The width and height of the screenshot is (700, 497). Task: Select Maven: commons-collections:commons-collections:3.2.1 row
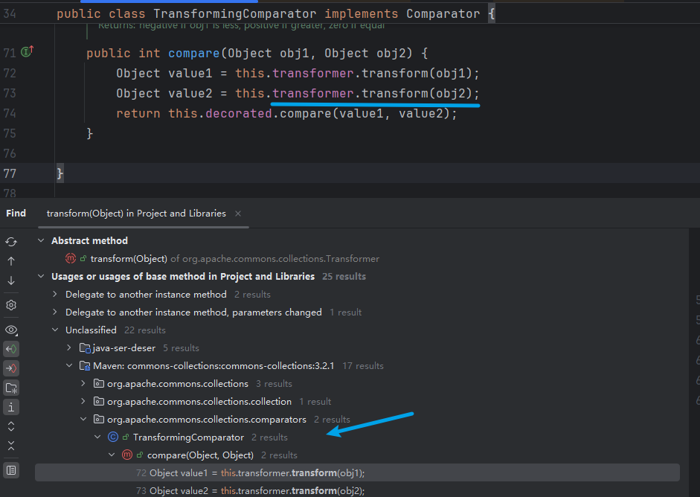[x=357, y=366]
